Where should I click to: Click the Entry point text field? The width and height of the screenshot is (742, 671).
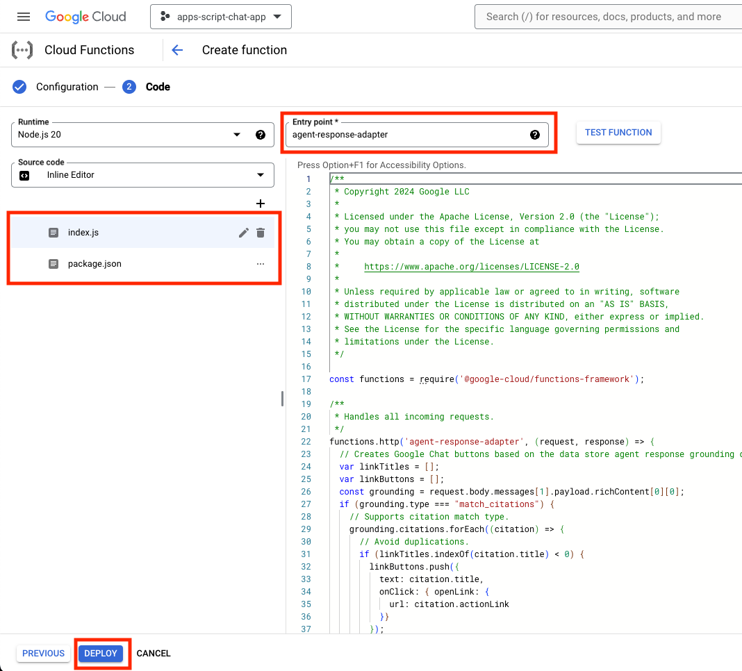click(x=406, y=135)
